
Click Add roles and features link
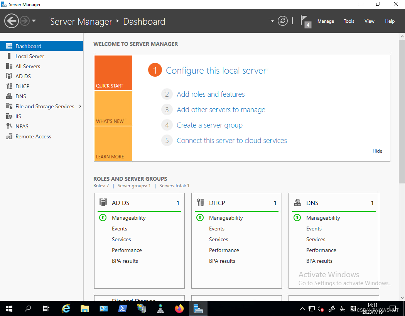click(x=211, y=94)
